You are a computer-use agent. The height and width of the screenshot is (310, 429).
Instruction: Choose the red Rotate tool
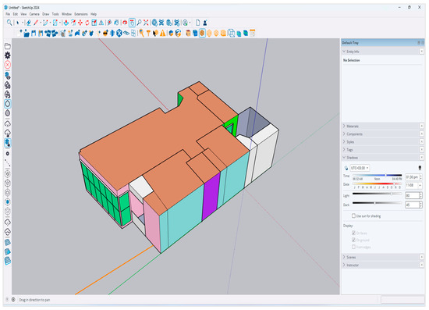87,23
